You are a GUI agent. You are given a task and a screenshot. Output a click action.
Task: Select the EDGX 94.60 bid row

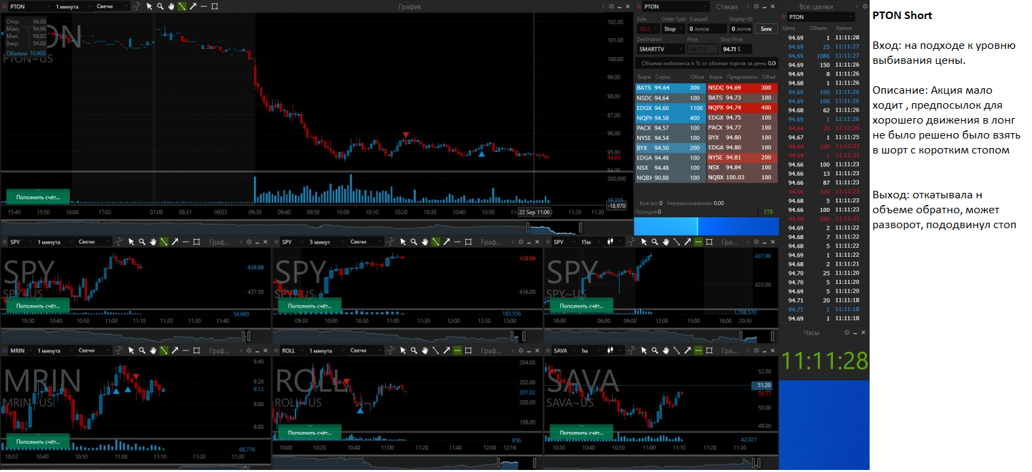pos(671,108)
